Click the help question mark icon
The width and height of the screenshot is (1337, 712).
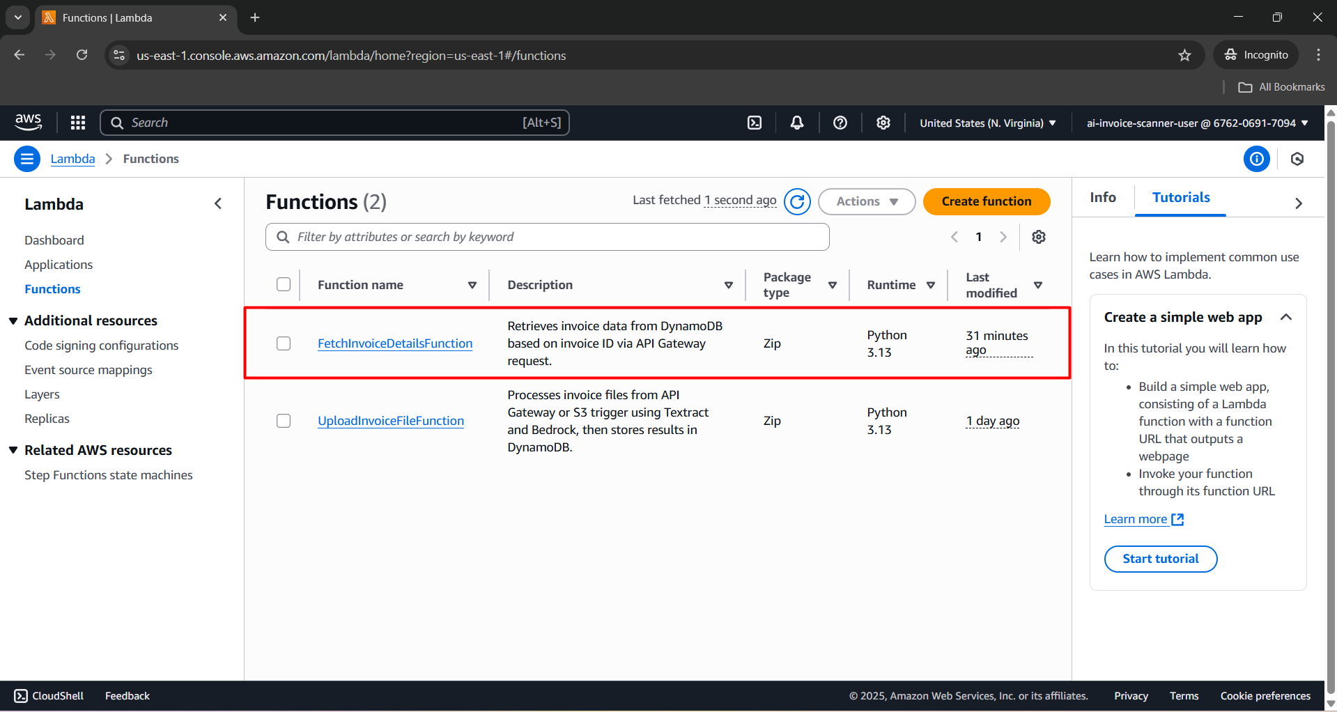coord(840,123)
